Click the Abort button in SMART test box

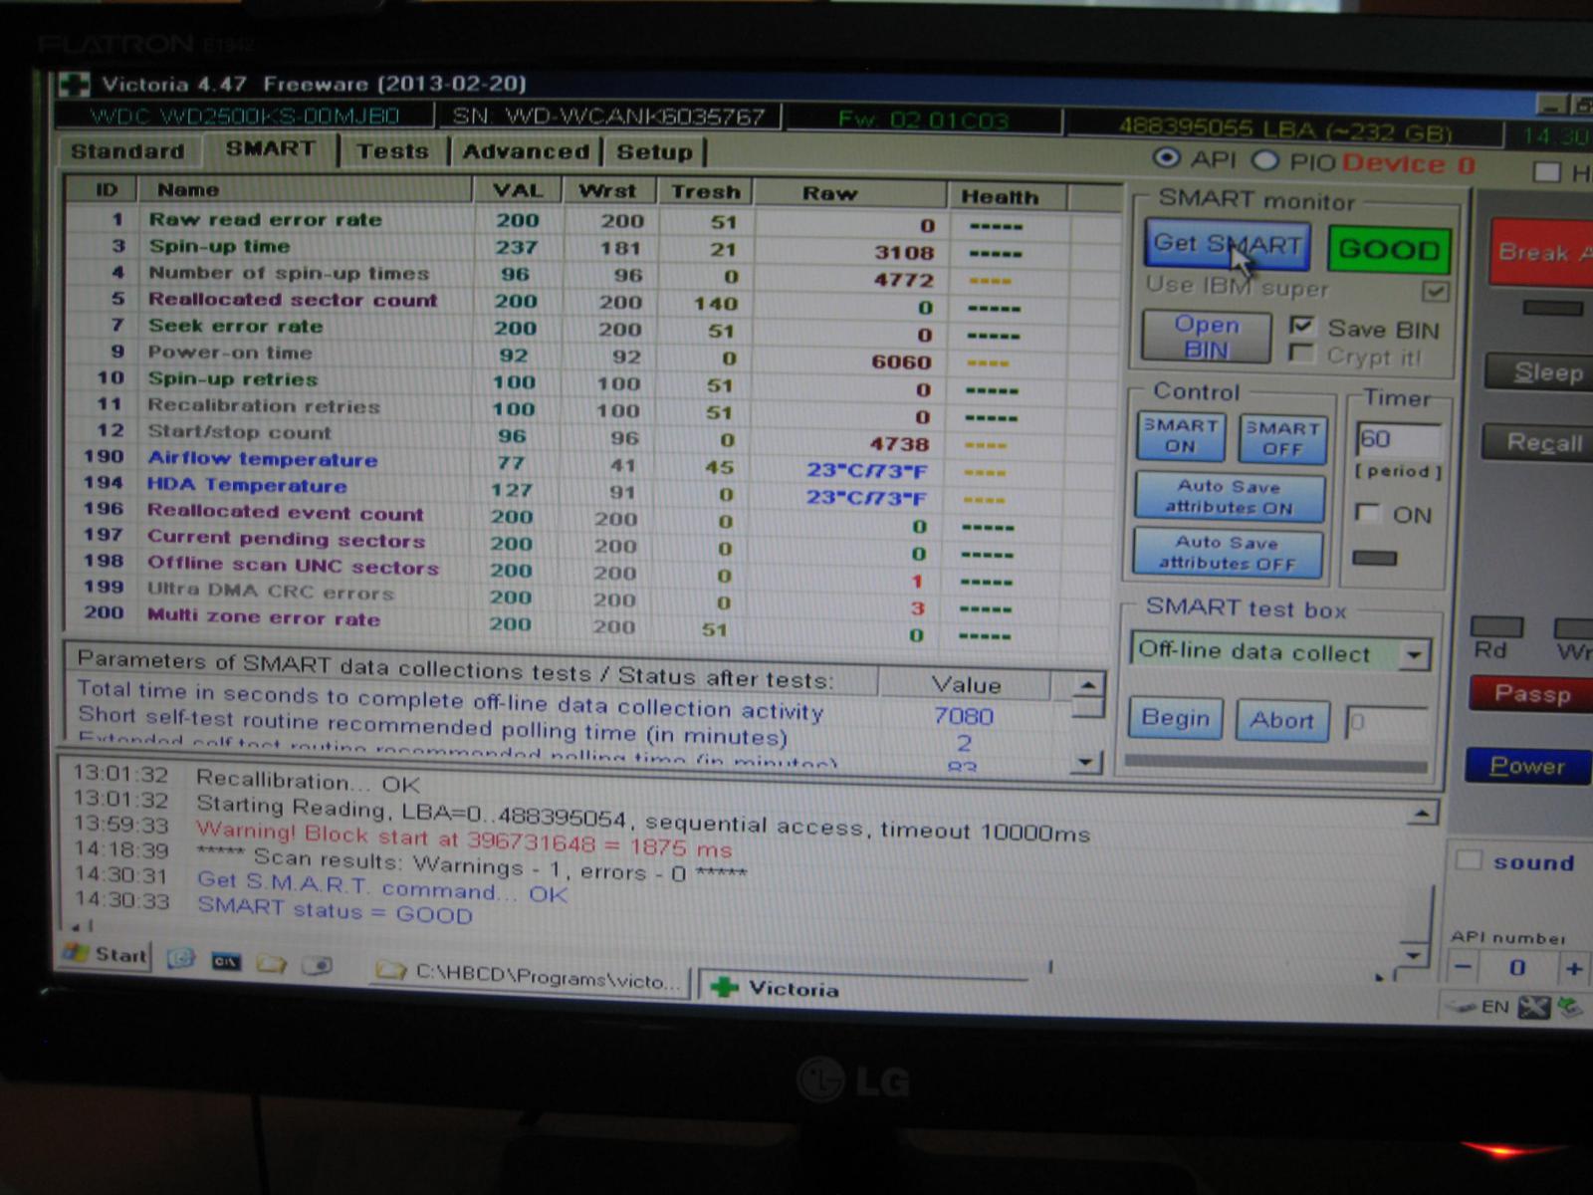pos(1282,720)
